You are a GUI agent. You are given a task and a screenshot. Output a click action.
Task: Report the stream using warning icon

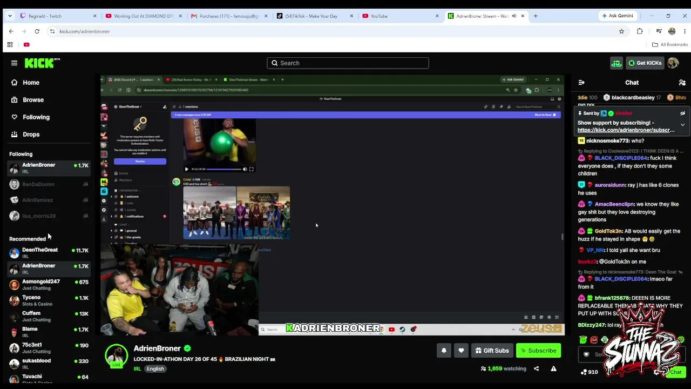tap(553, 368)
